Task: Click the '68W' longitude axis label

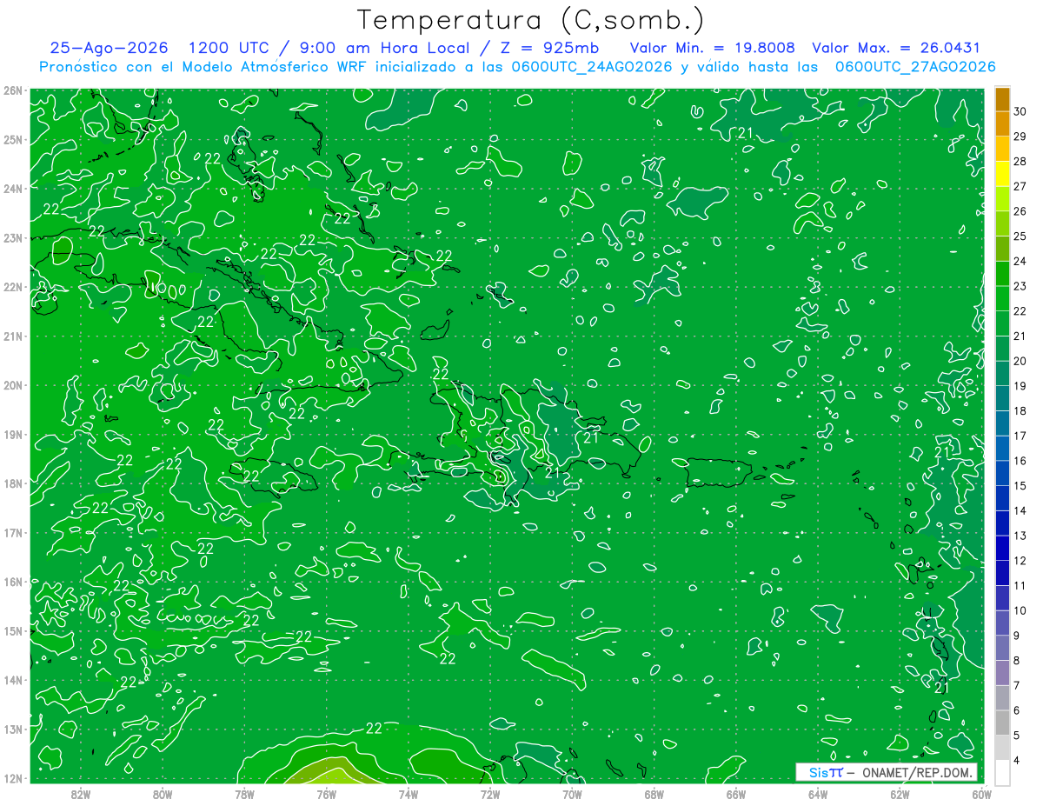Action: click(654, 793)
